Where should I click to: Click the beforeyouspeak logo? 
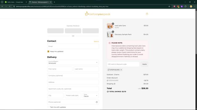98,14
